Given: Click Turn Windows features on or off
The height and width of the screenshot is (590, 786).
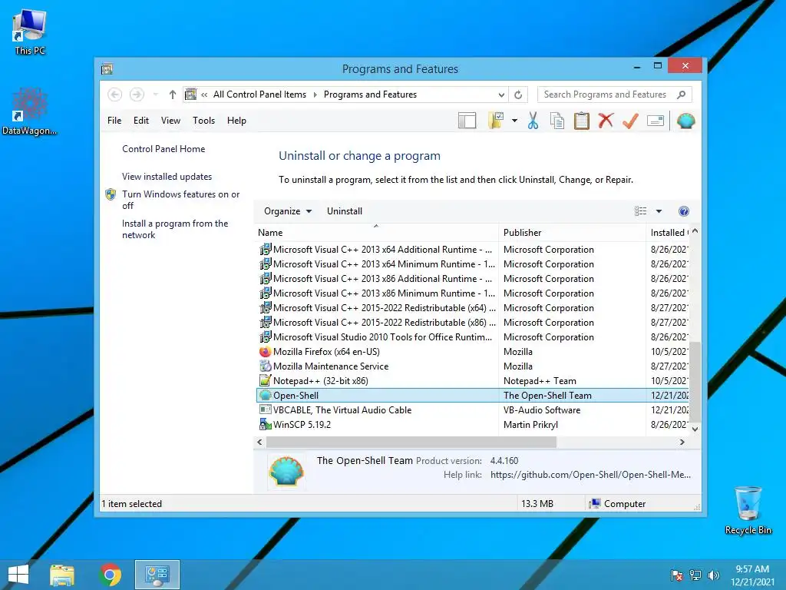Looking at the screenshot, I should click(181, 200).
